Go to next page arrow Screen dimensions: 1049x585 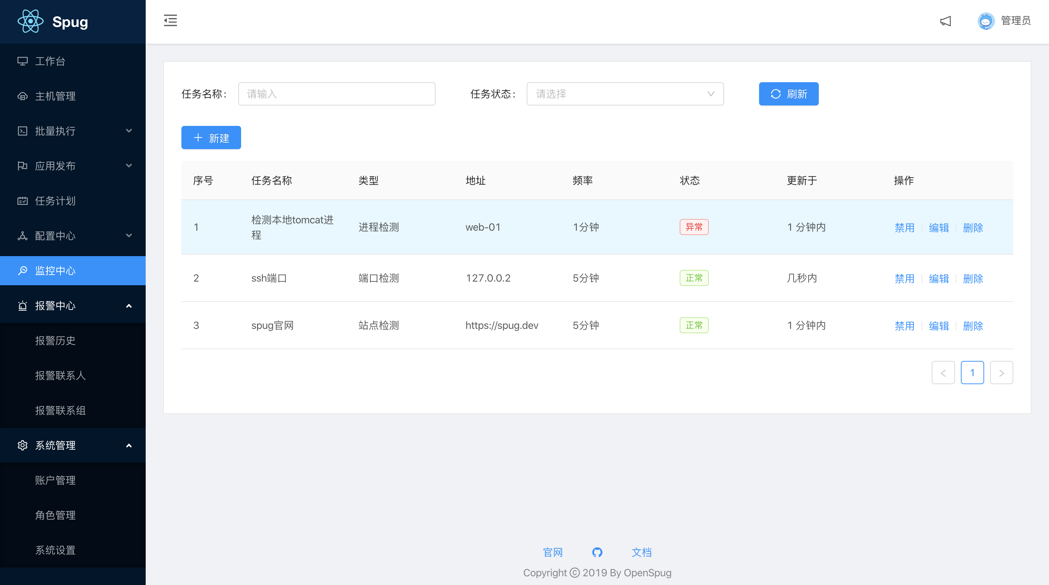(1001, 373)
